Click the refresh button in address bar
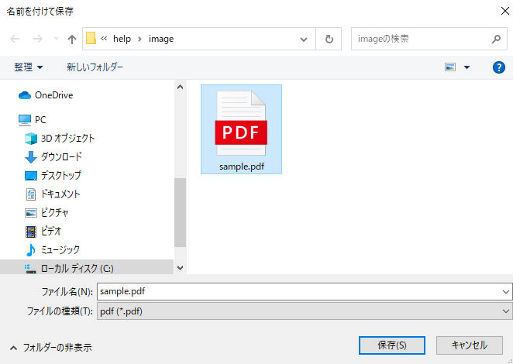The width and height of the screenshot is (513, 364). (329, 39)
